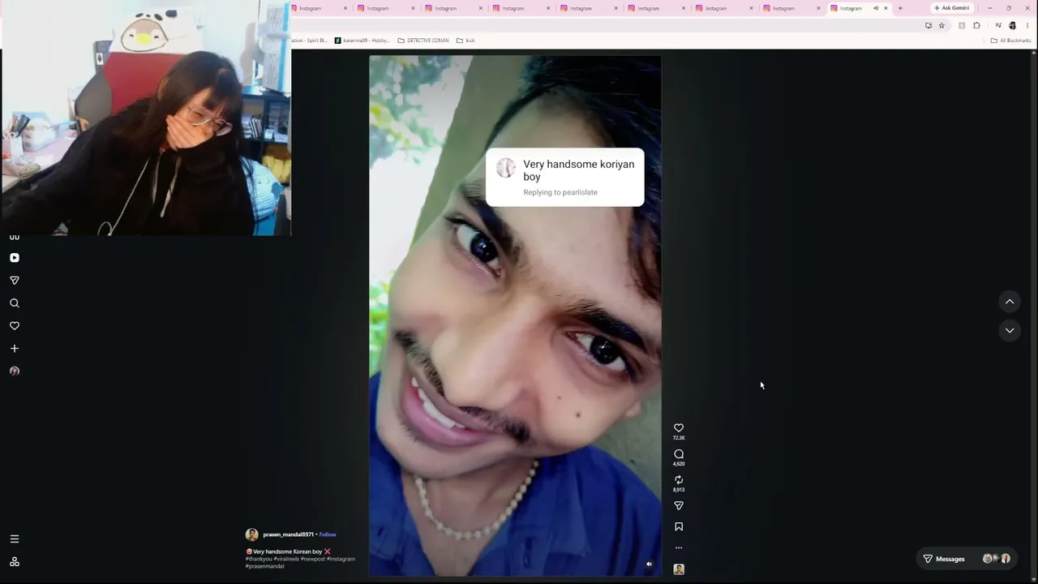Open the reel's three-dot more options
Screen dimensions: 1038x584
coord(679,547)
